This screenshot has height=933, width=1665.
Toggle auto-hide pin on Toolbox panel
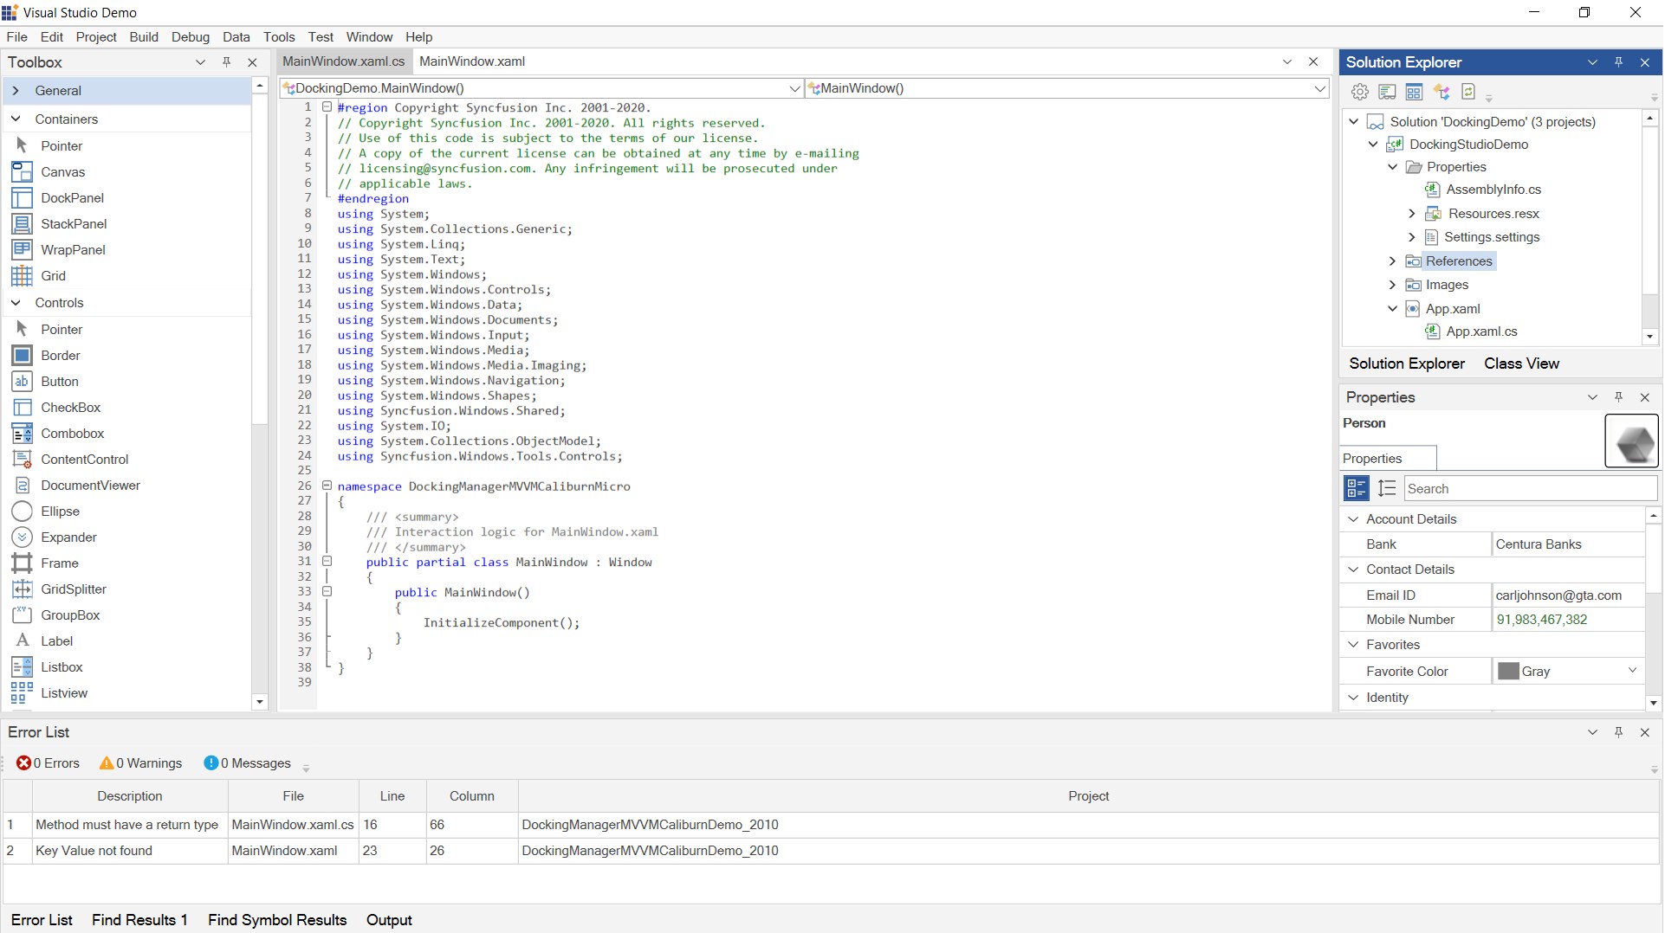click(227, 62)
